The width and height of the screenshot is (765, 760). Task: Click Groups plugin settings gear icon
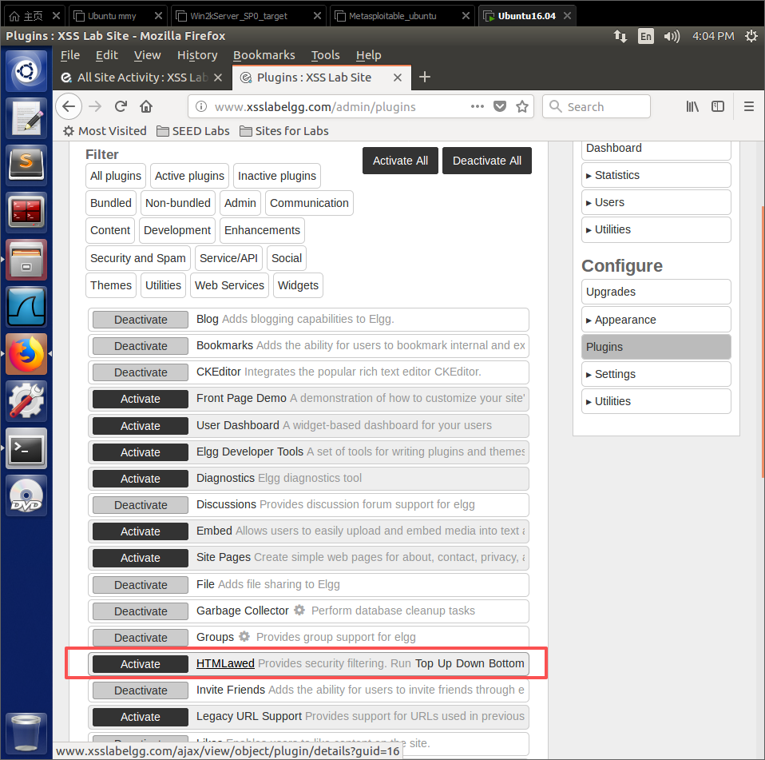244,636
